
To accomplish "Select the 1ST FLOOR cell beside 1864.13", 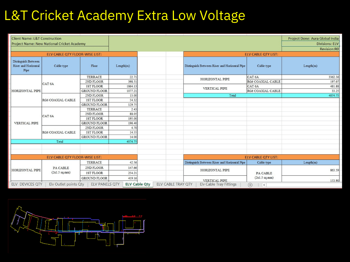I will 94,86.
